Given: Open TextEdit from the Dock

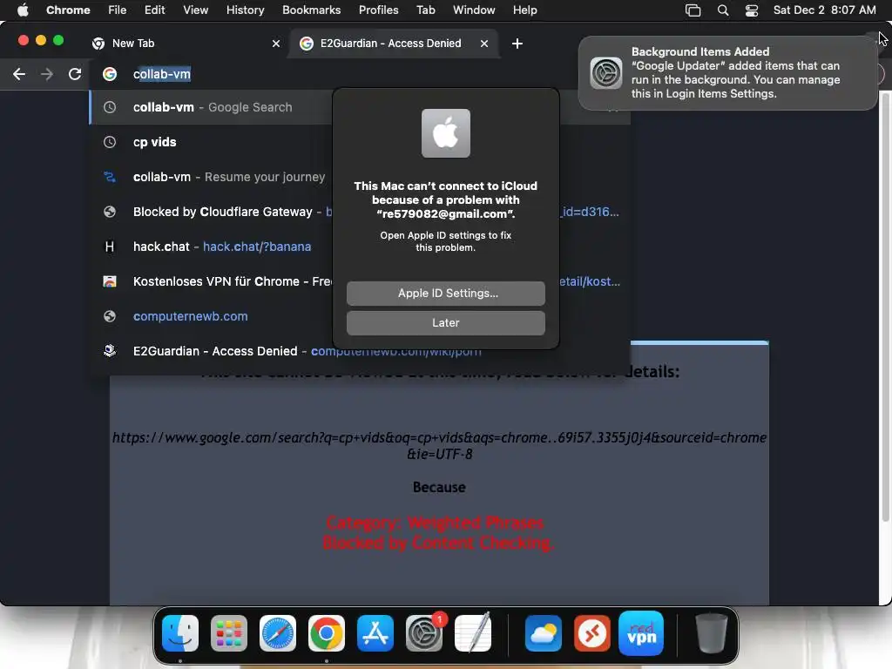Looking at the screenshot, I should pyautogui.click(x=473, y=633).
